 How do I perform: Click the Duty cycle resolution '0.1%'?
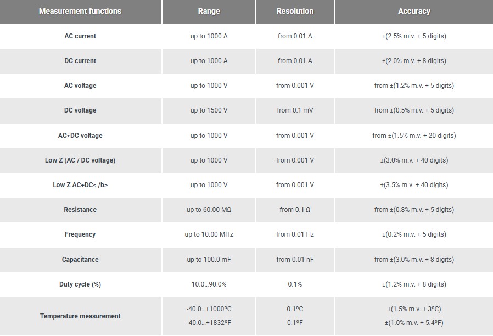(295, 284)
